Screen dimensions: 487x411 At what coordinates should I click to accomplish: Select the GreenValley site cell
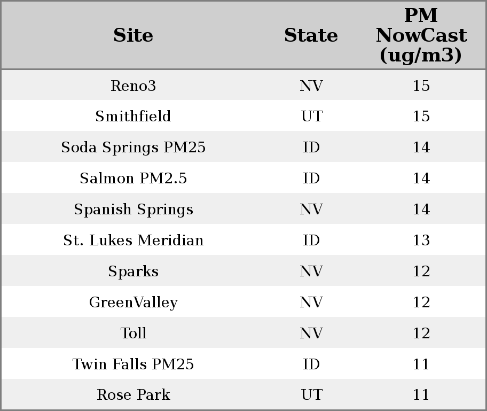coord(133,303)
